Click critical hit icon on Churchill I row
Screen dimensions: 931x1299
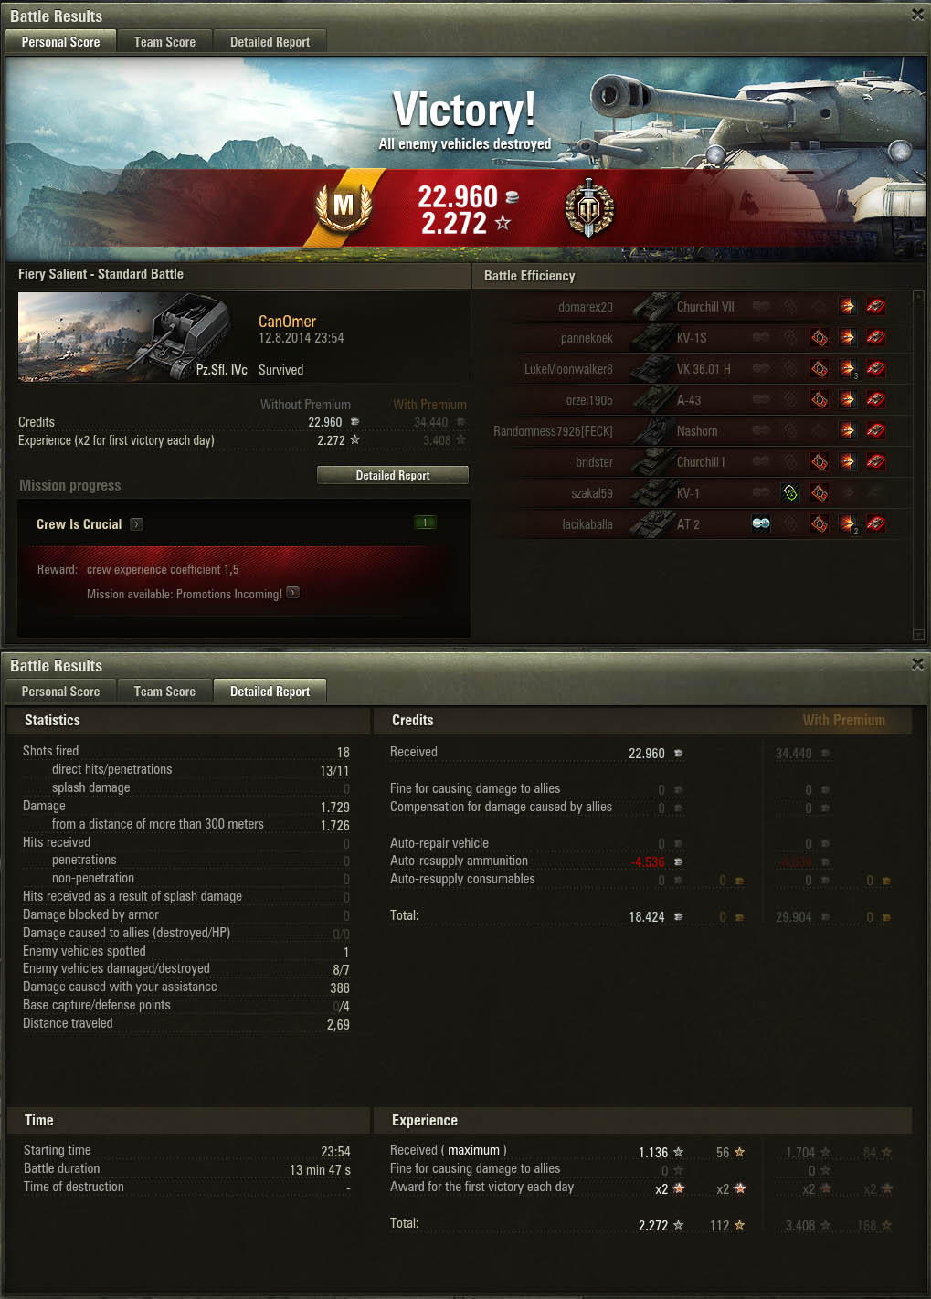click(820, 462)
